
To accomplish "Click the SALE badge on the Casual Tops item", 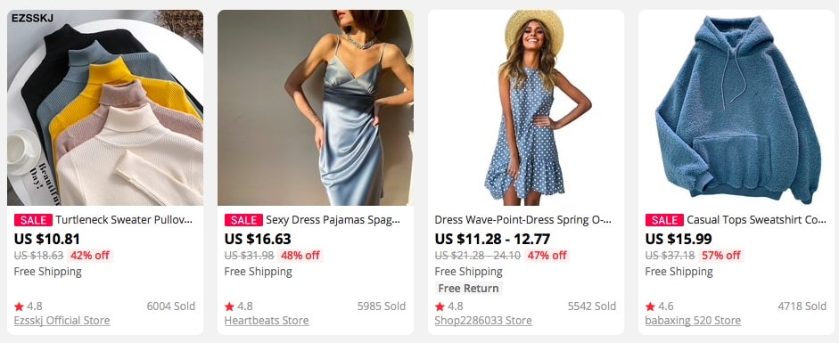I will point(664,220).
